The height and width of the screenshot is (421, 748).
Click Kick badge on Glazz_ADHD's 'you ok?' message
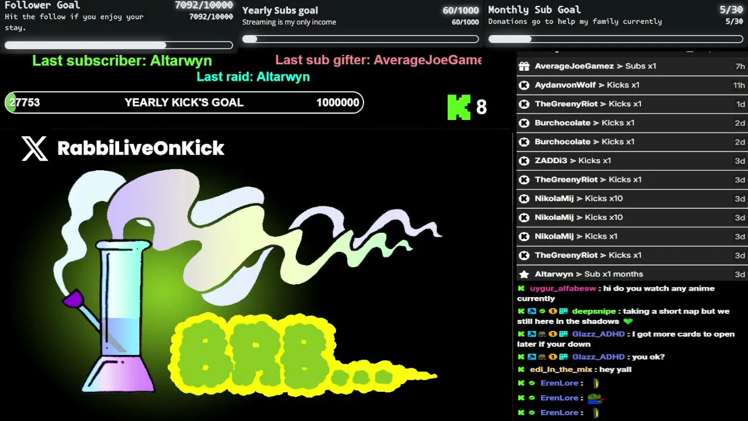pos(521,357)
